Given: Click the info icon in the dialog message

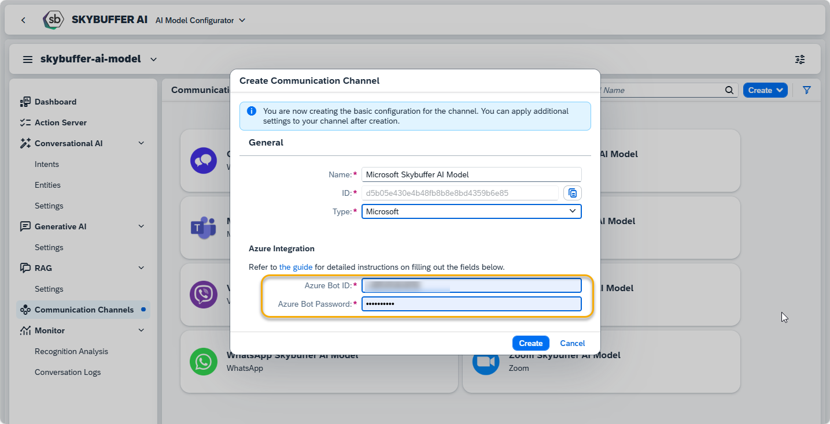Looking at the screenshot, I should [x=252, y=111].
